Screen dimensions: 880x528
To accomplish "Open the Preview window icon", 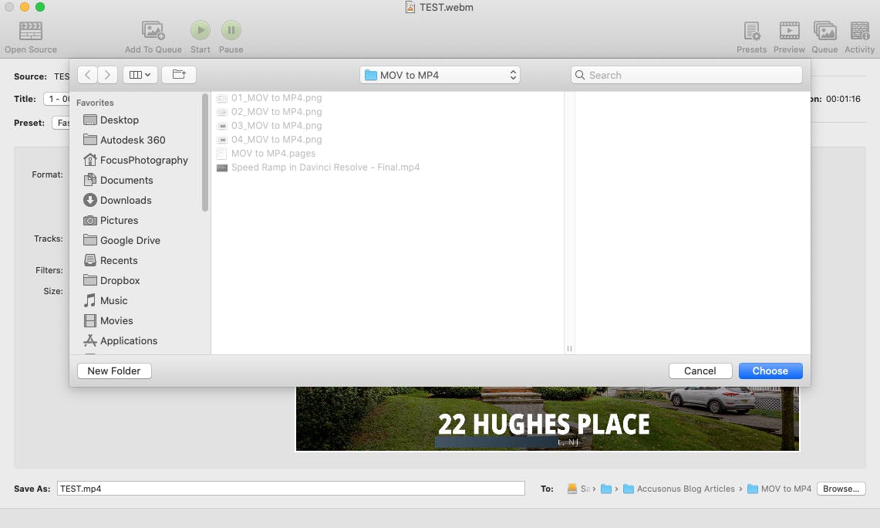I will coord(789,31).
